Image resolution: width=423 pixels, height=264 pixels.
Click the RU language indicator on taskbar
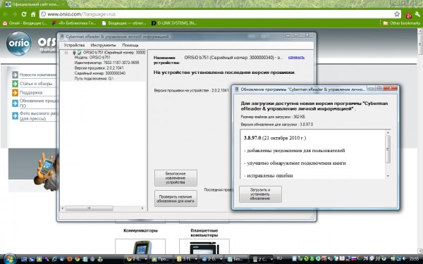(x=279, y=258)
